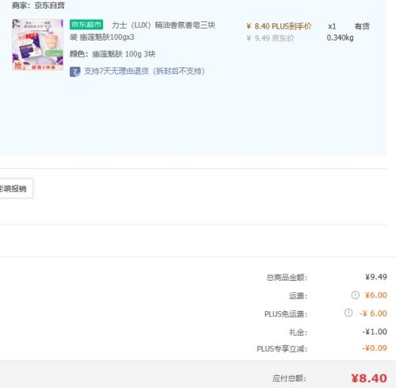
Task: Click the ¥6.00 shipping fee amount
Action: pos(376,295)
